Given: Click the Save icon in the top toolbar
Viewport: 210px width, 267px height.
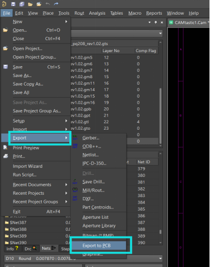Looking at the screenshot, I should point(13,4).
